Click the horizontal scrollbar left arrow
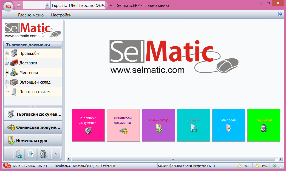The image size is (286, 171). click(x=68, y=159)
